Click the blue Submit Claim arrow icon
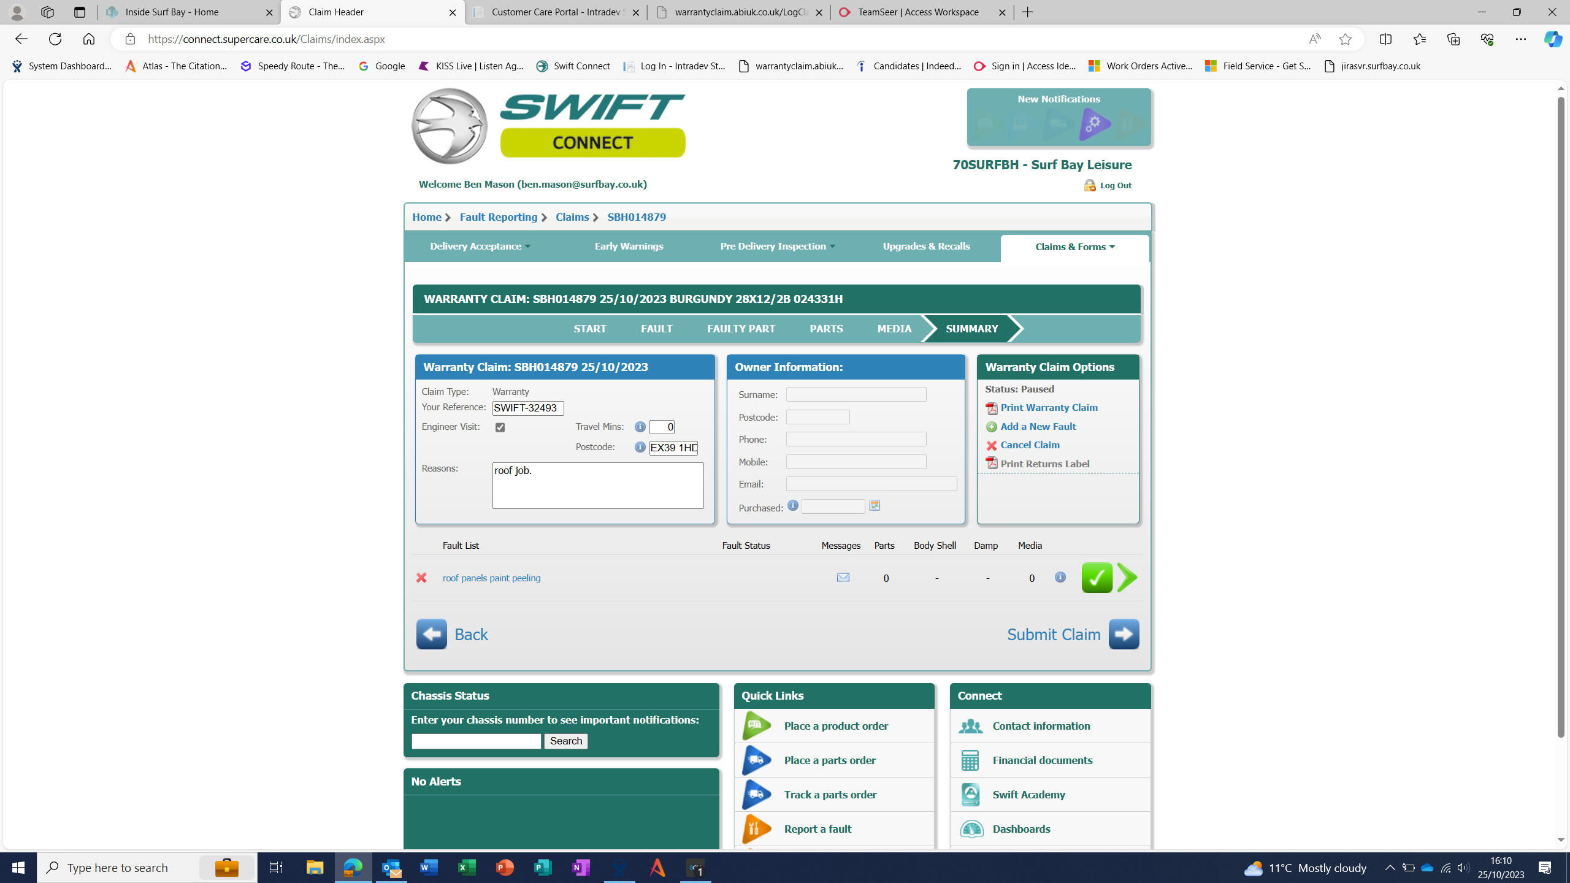 pyautogui.click(x=1124, y=634)
